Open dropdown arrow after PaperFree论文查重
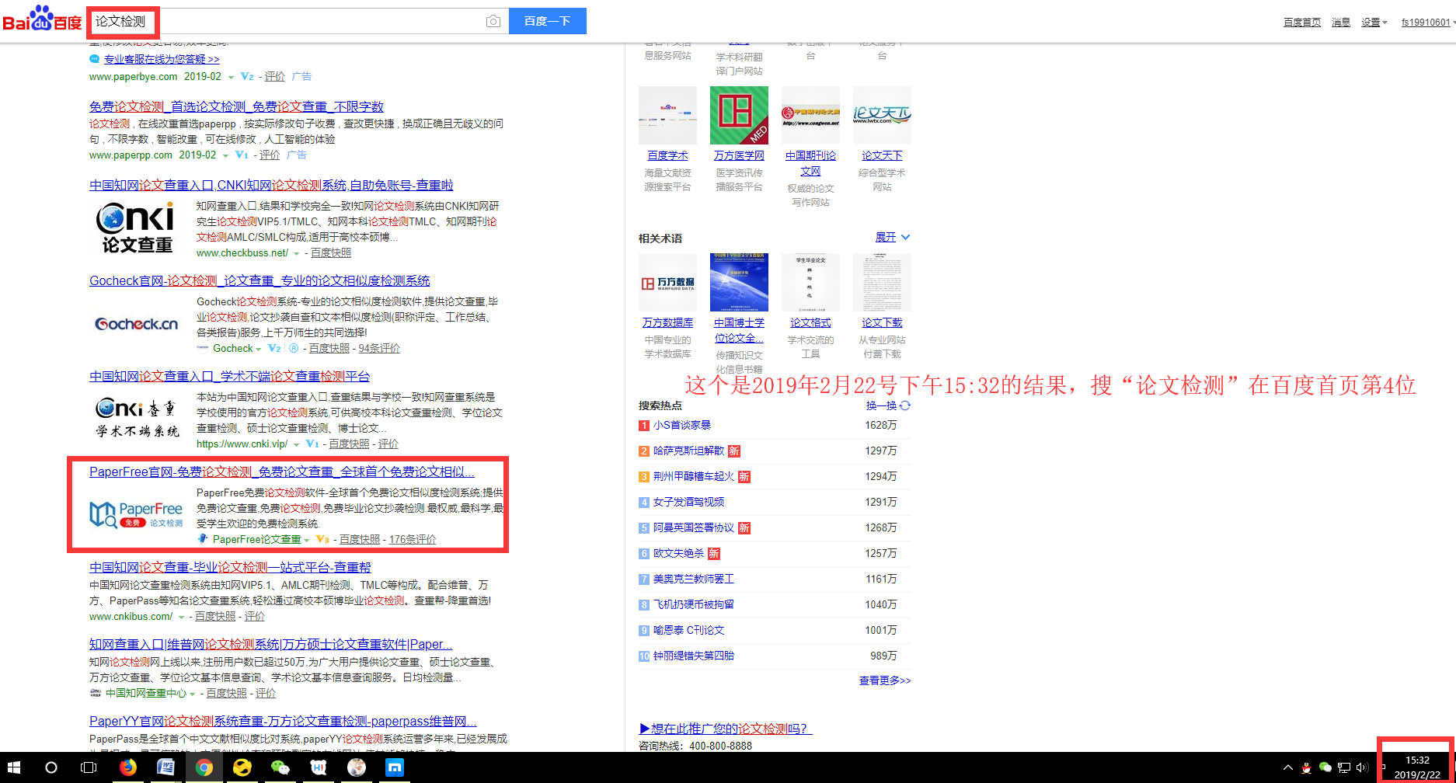The image size is (1456, 783). coord(307,540)
